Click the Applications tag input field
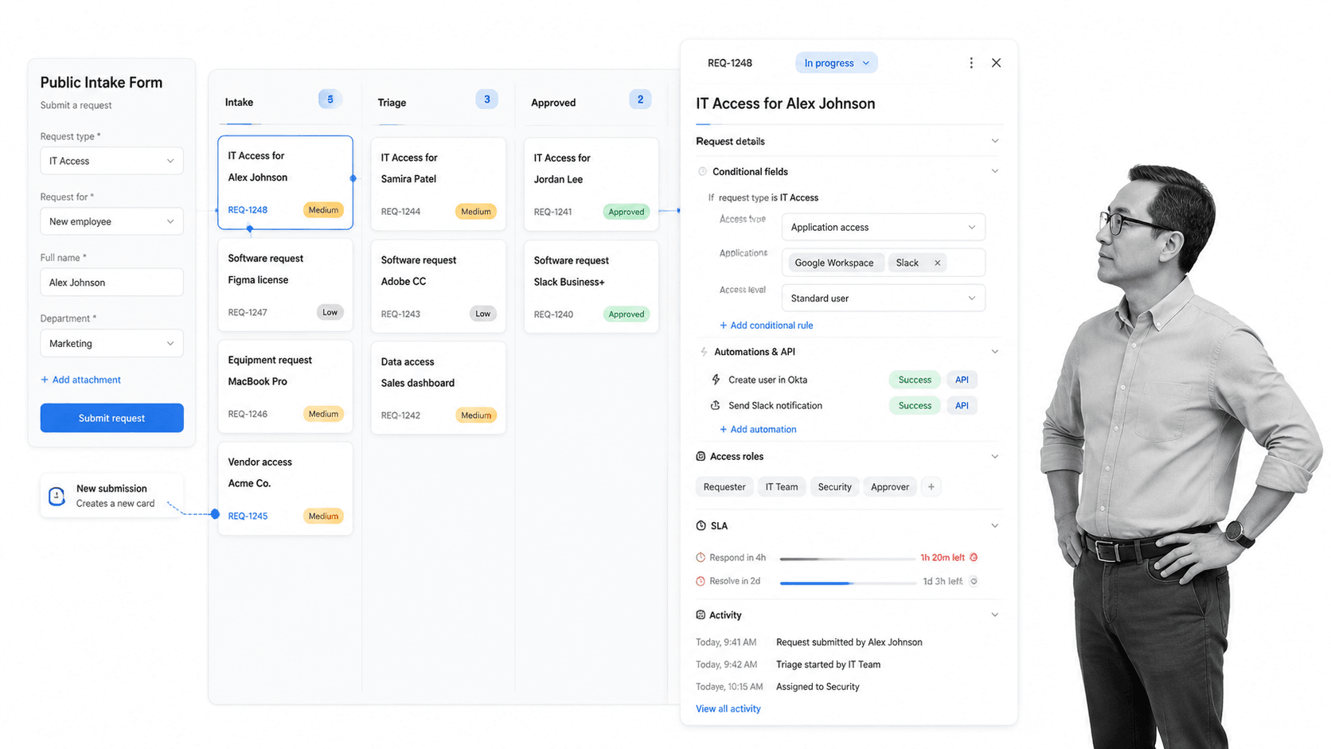 pyautogui.click(x=883, y=263)
